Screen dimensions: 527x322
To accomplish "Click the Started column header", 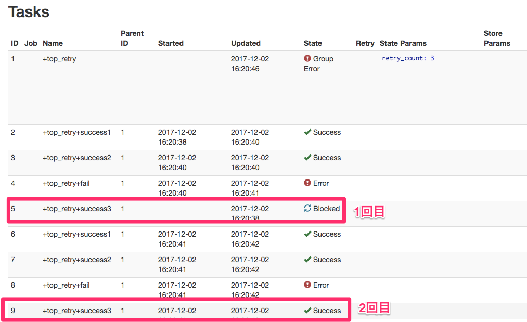I will (171, 43).
